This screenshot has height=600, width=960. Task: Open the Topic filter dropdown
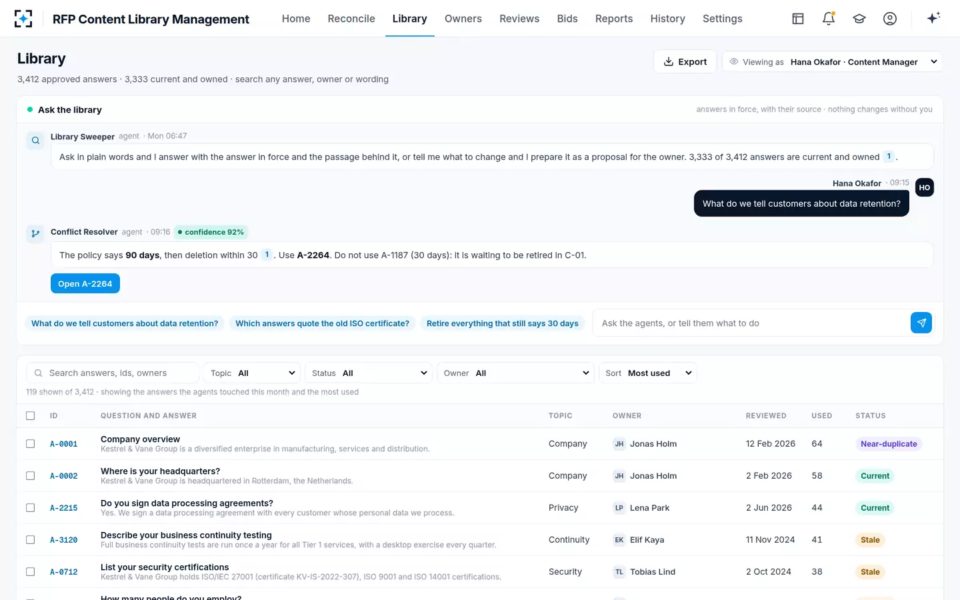(x=252, y=373)
